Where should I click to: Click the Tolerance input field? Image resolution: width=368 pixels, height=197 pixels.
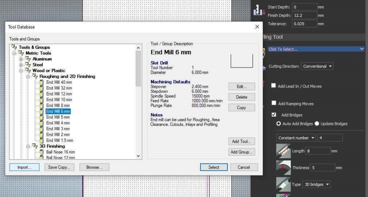pos(304,24)
